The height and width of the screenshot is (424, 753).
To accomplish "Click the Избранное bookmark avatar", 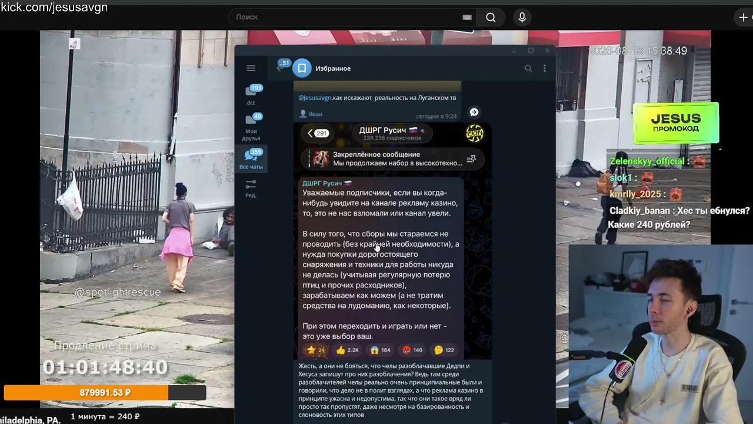I will click(302, 68).
